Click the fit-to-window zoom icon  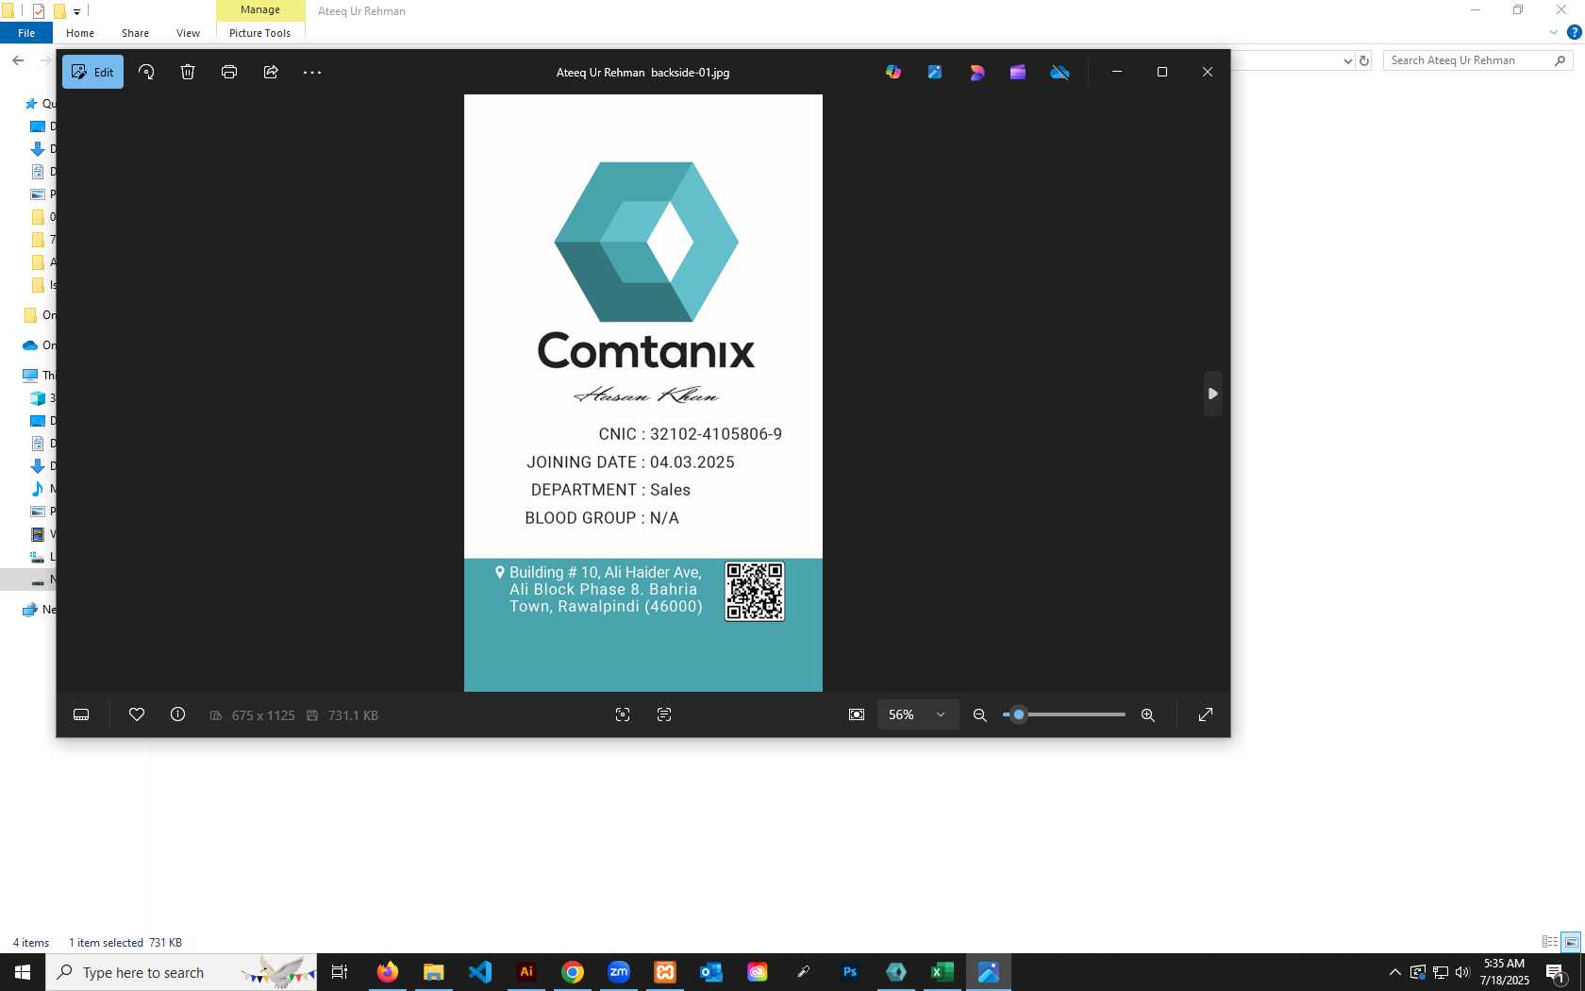[857, 714]
